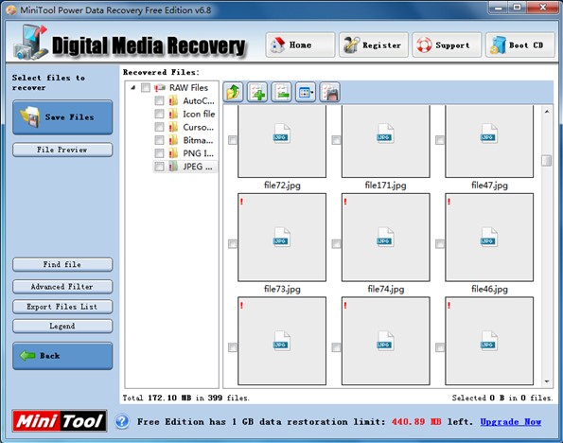Click the add checked files toolbar icon
Image resolution: width=563 pixels, height=443 pixels.
pyautogui.click(x=257, y=92)
